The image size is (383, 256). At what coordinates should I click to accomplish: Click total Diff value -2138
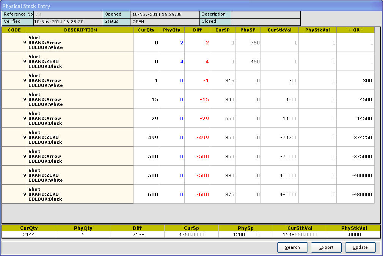tap(137, 235)
